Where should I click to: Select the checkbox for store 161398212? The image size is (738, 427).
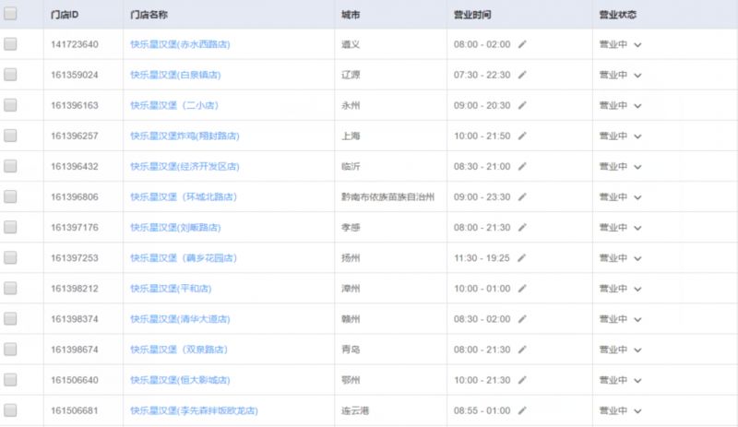10,288
